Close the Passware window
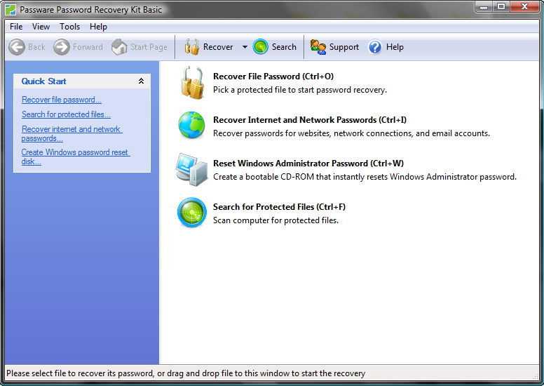Image resolution: width=544 pixels, height=386 pixels. point(524,6)
